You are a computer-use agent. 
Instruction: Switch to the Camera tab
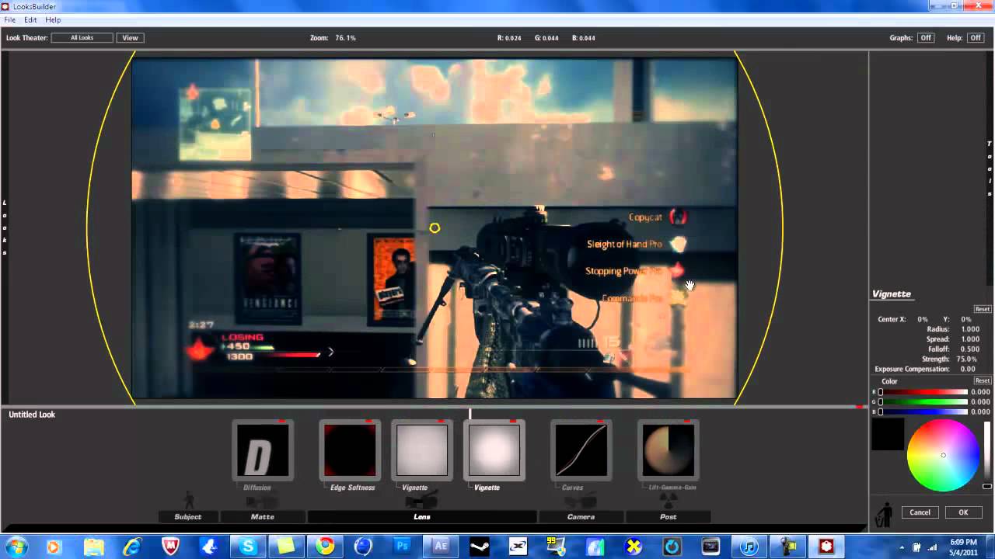pyautogui.click(x=581, y=516)
